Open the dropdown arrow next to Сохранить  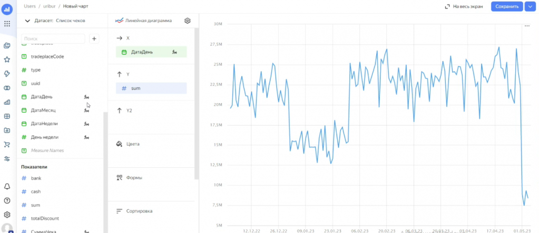pos(530,6)
